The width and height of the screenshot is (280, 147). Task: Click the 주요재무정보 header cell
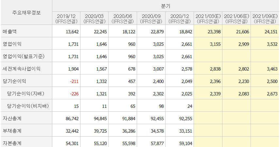[26, 12]
